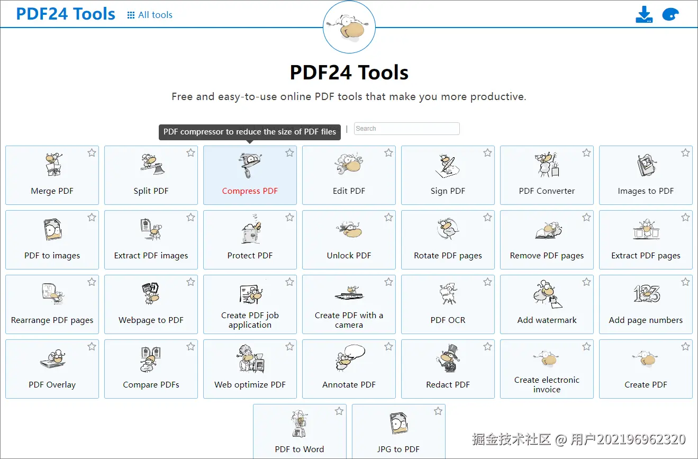The height and width of the screenshot is (459, 698).
Task: Favorite the Merge PDF tool with star
Action: pyautogui.click(x=92, y=152)
